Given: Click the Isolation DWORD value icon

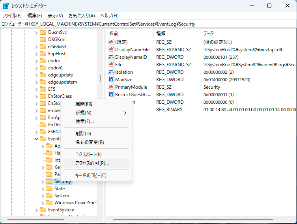Looking at the screenshot, I should pos(111,72).
